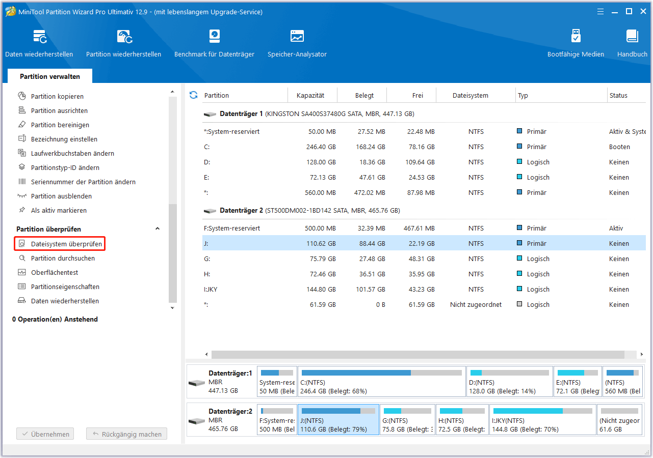Image resolution: width=653 pixels, height=458 pixels.
Task: Select the Partition verwalten tab
Action: tap(50, 76)
